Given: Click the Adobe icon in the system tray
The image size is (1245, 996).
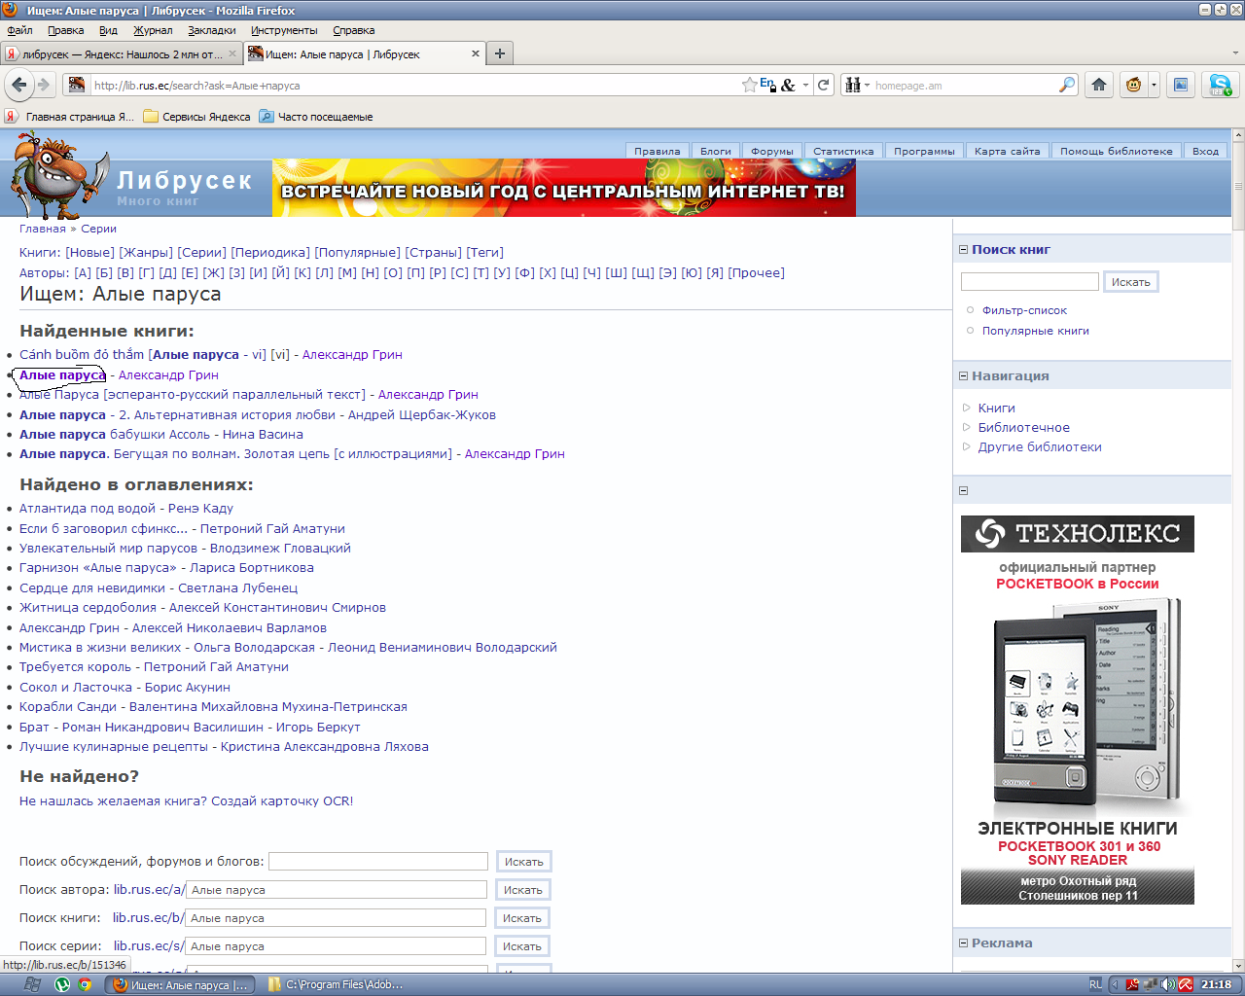Looking at the screenshot, I should point(1132,984).
